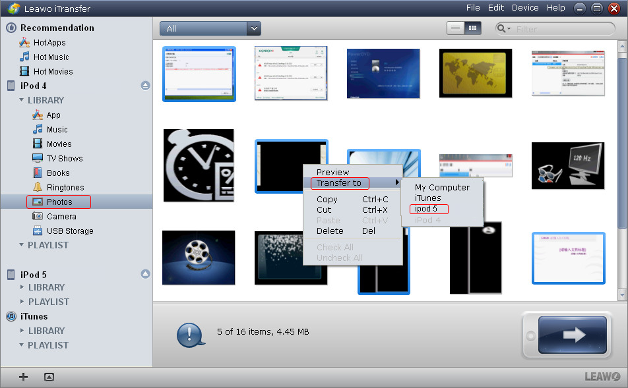Open the Edit menu

pos(496,8)
